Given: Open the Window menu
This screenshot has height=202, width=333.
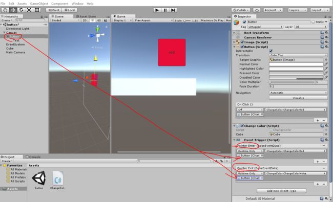Looking at the screenshot, I should click(x=77, y=4).
